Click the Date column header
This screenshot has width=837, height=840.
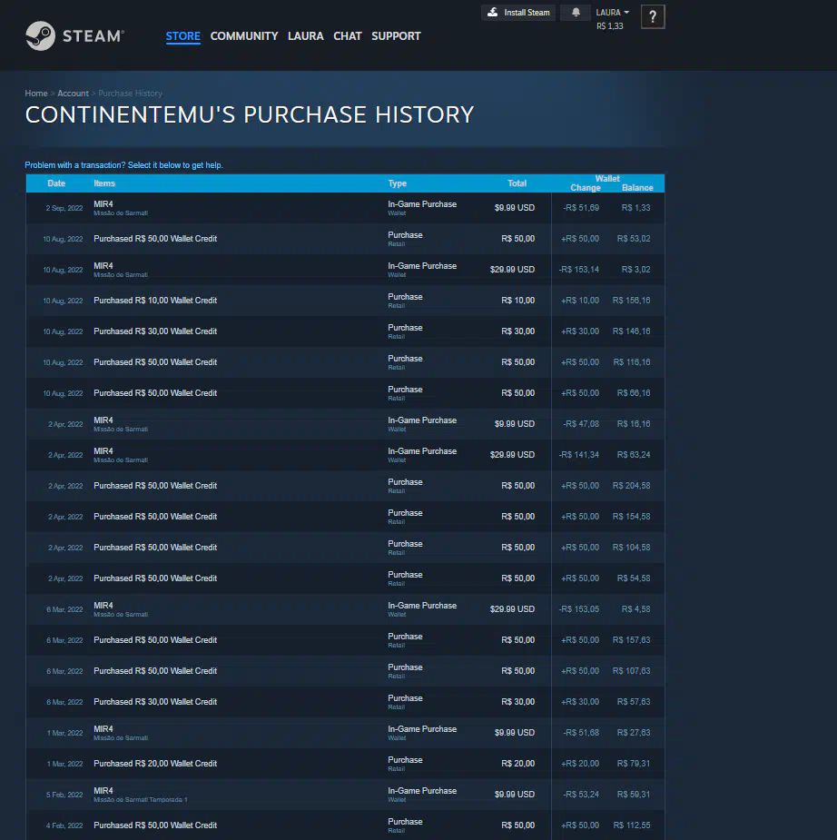point(56,183)
